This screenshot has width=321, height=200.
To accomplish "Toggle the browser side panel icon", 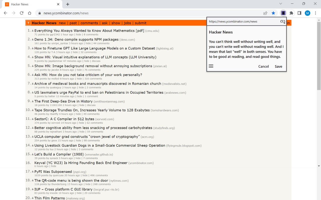I will click(x=299, y=13).
